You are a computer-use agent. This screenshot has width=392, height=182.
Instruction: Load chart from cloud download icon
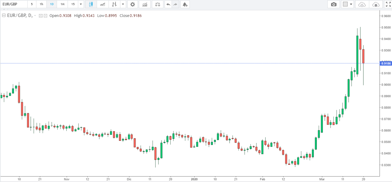click(x=362, y=4)
